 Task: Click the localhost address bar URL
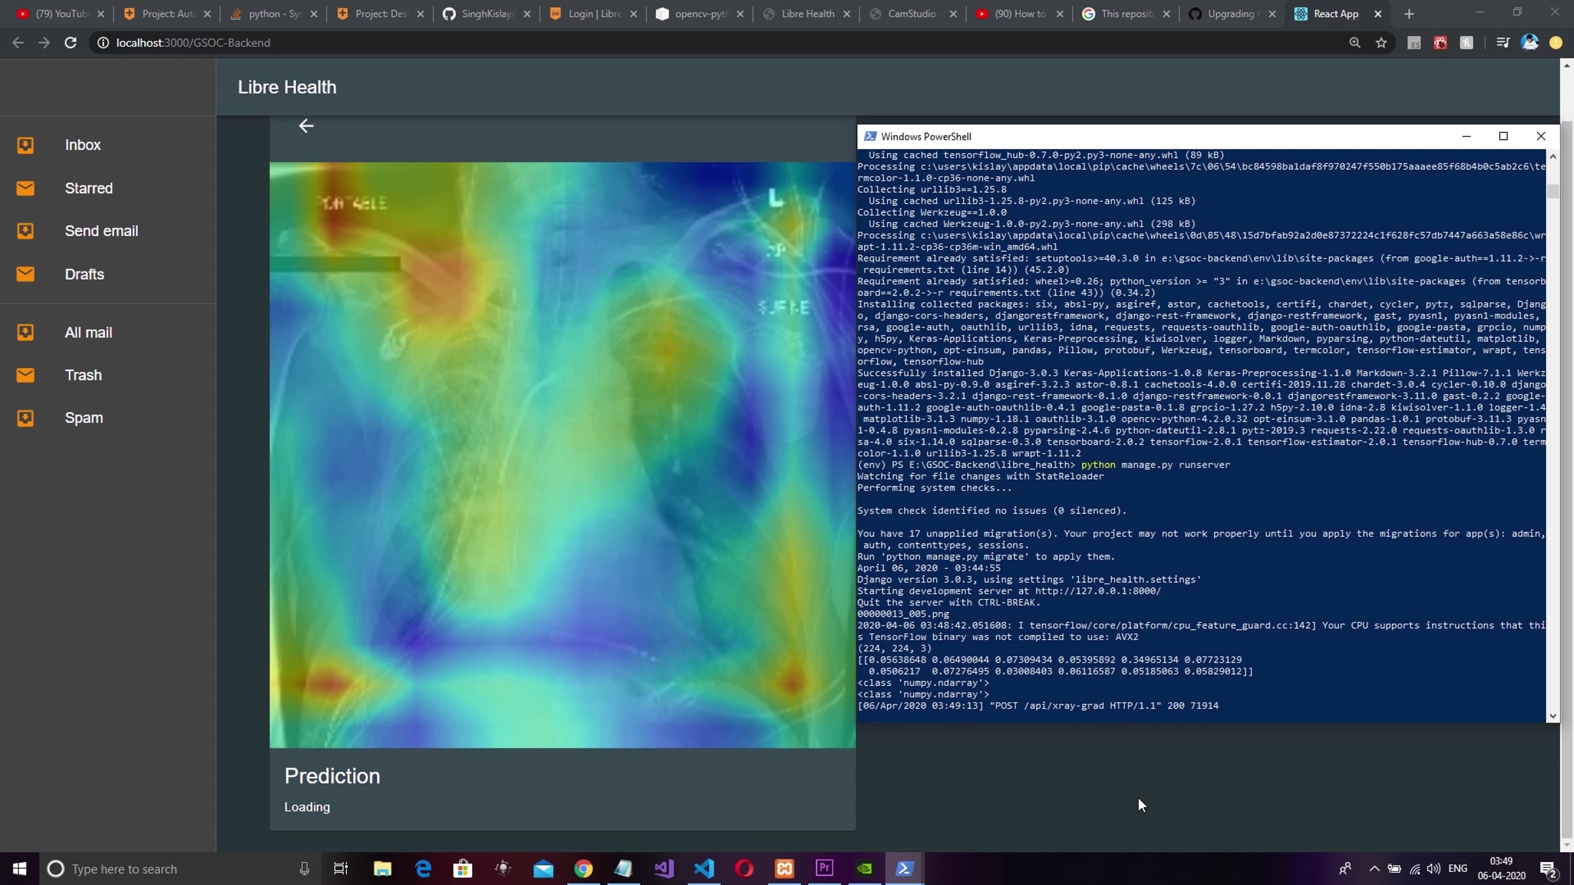pyautogui.click(x=193, y=43)
